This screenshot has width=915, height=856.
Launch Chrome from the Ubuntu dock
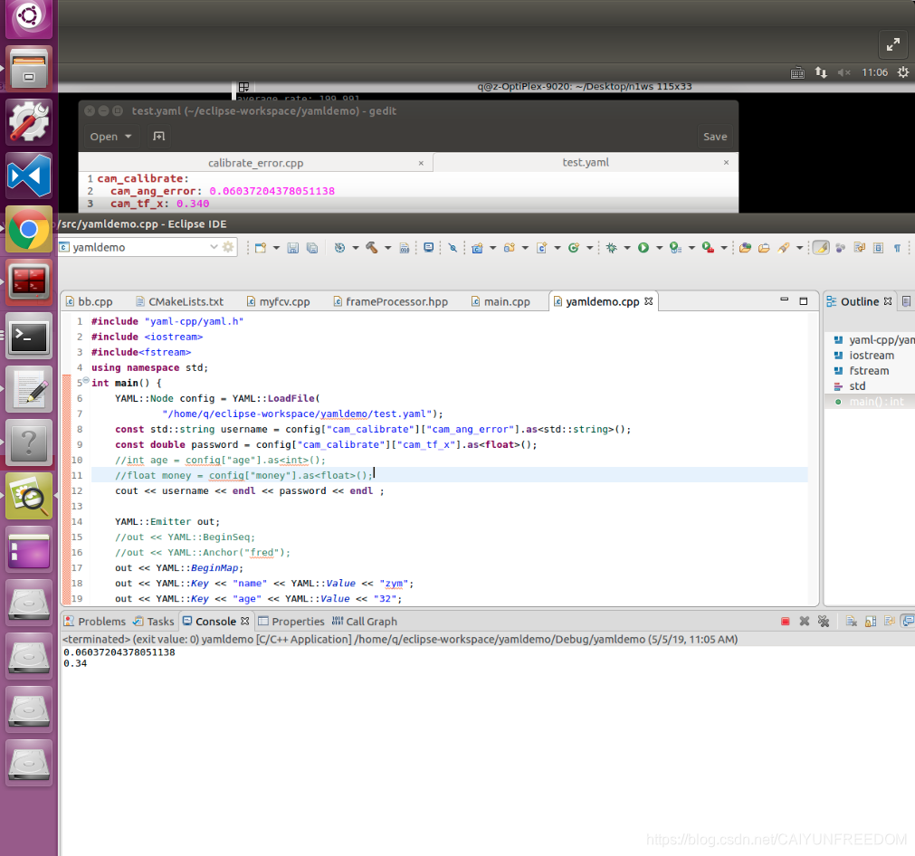coord(29,229)
